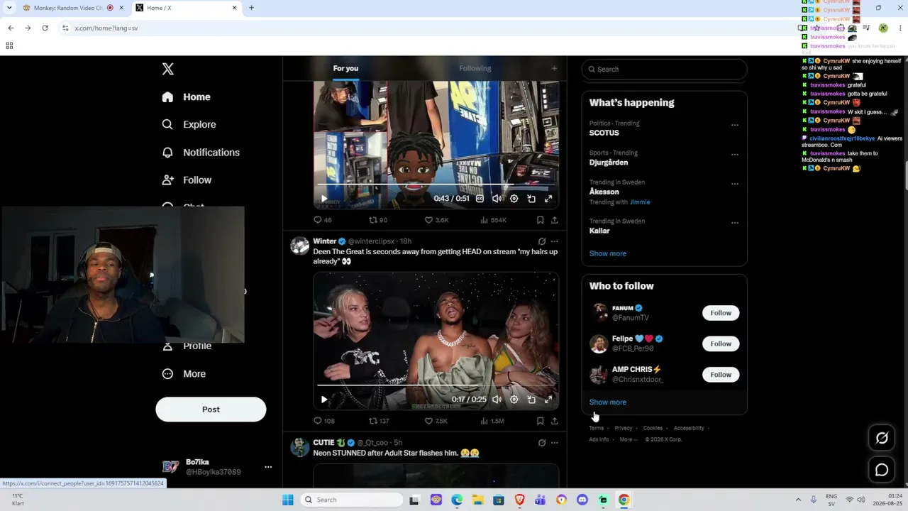Bookmark the post with 554K views
This screenshot has height=511, width=908.
point(540,220)
